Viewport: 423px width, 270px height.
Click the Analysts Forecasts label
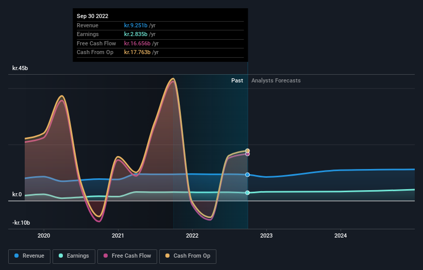[276, 80]
